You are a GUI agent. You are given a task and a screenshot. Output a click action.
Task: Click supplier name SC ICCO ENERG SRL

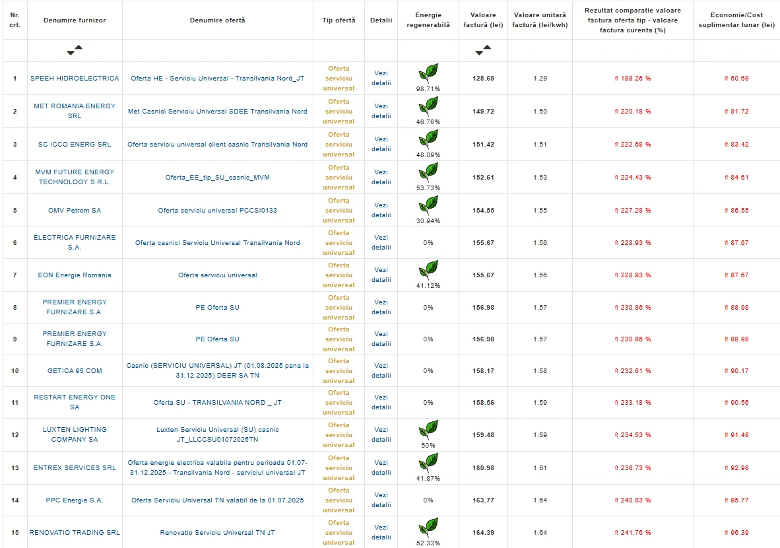point(75,145)
